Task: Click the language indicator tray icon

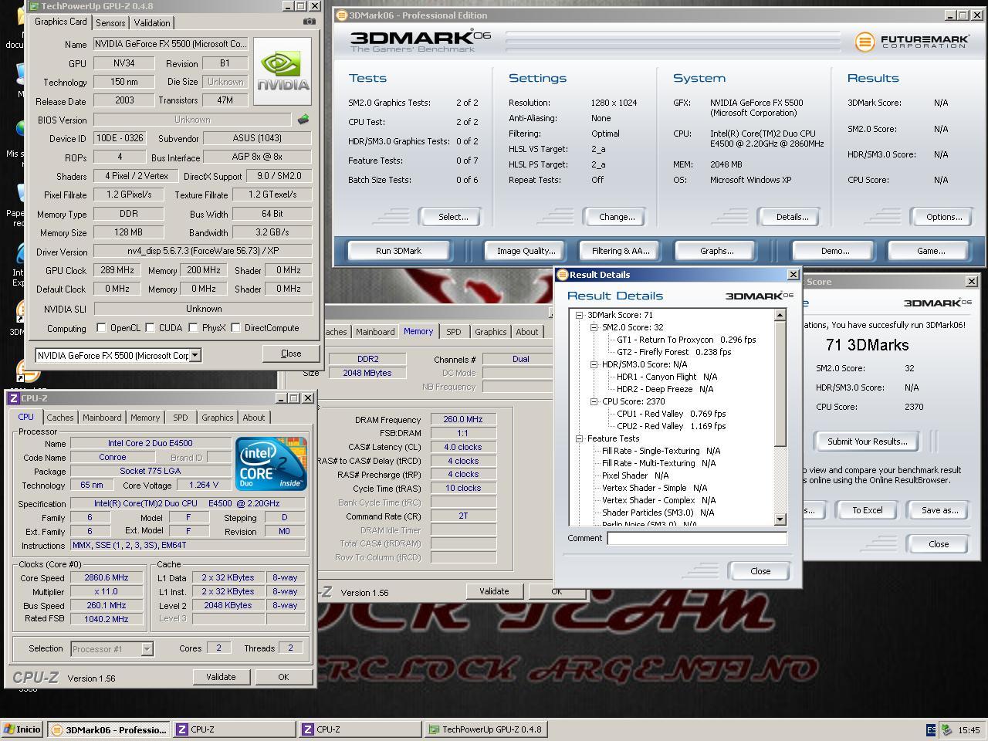Action: coord(931,729)
